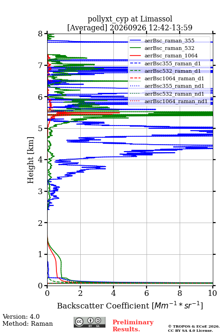
Task: Click the Height [km] axis label
Action: [31, 160]
